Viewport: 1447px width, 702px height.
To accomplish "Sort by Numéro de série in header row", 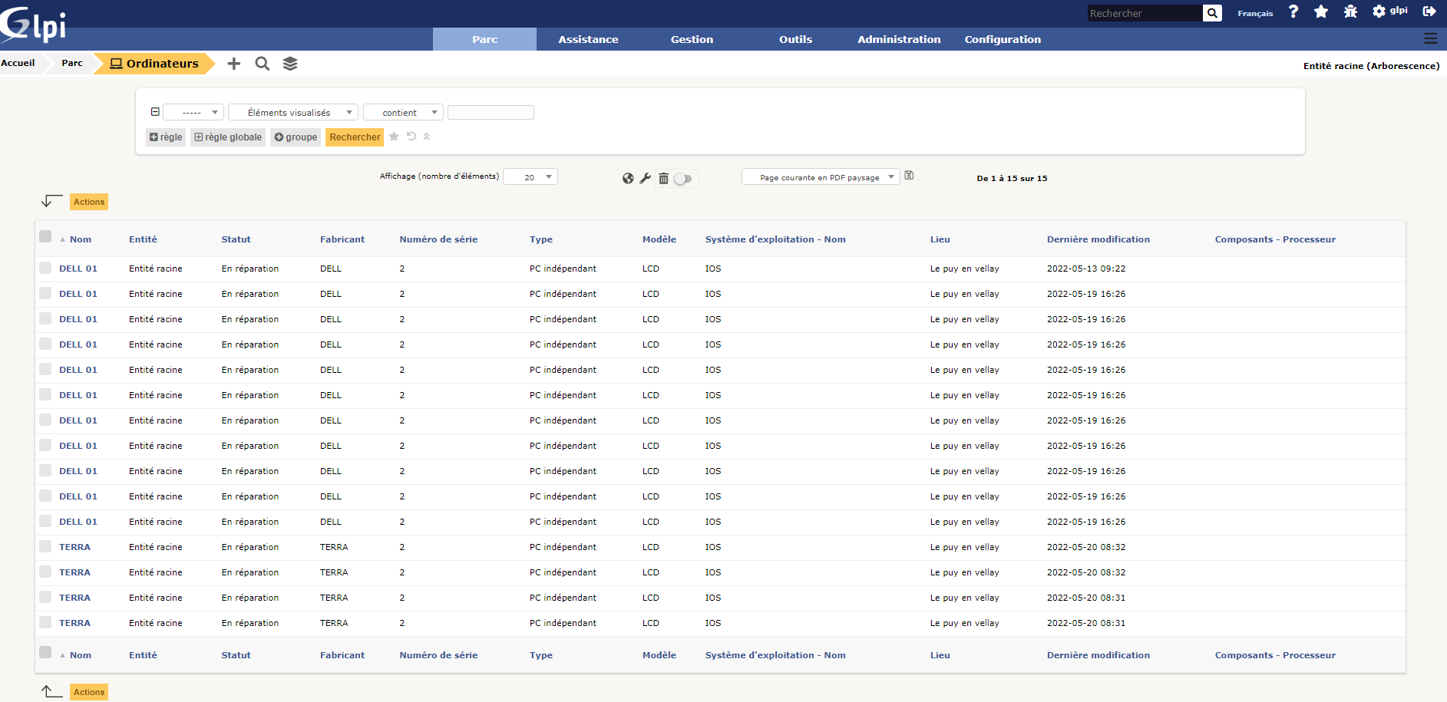I will 438,239.
